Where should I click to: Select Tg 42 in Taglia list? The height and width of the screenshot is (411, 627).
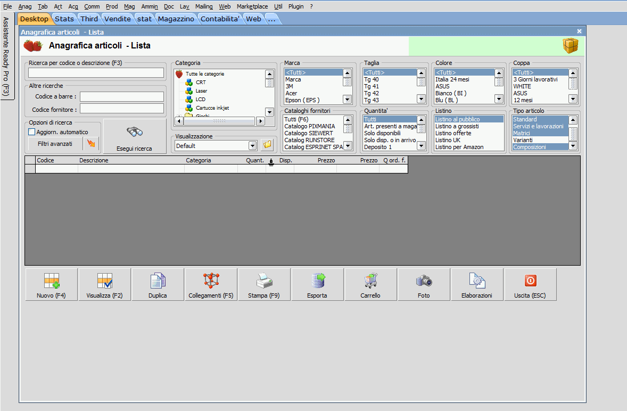pyautogui.click(x=390, y=93)
